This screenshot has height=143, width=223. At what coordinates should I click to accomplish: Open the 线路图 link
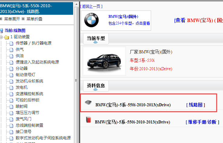click(x=196, y=105)
